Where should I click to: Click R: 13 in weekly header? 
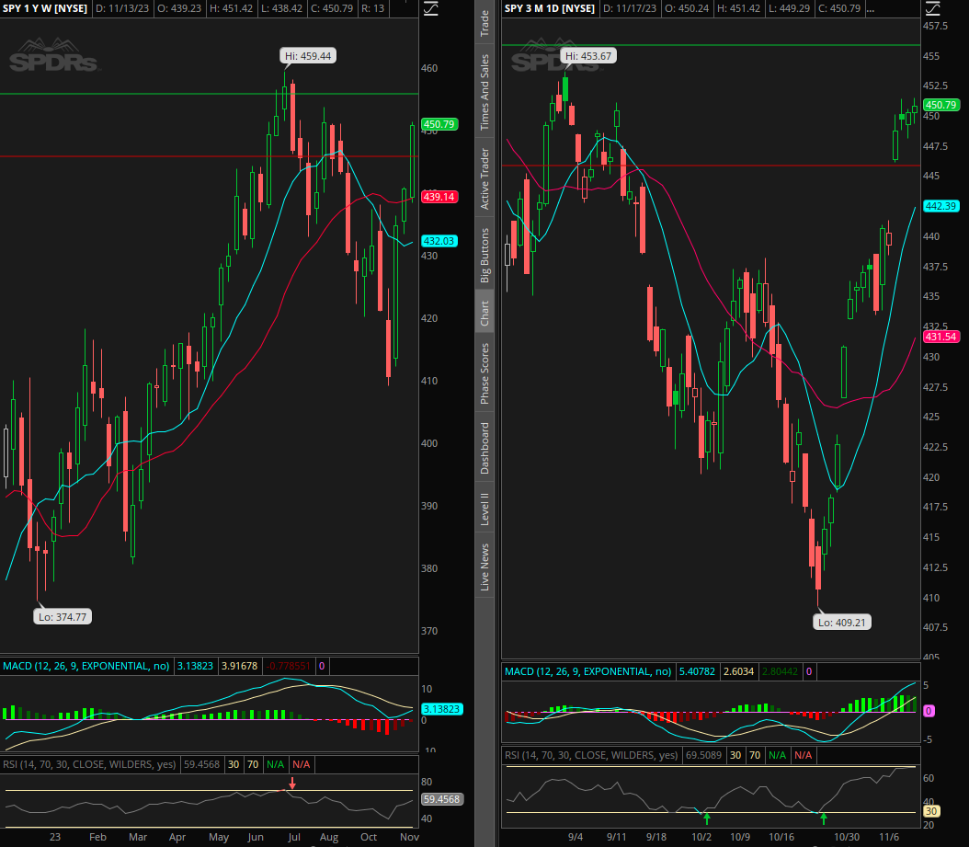click(x=372, y=8)
